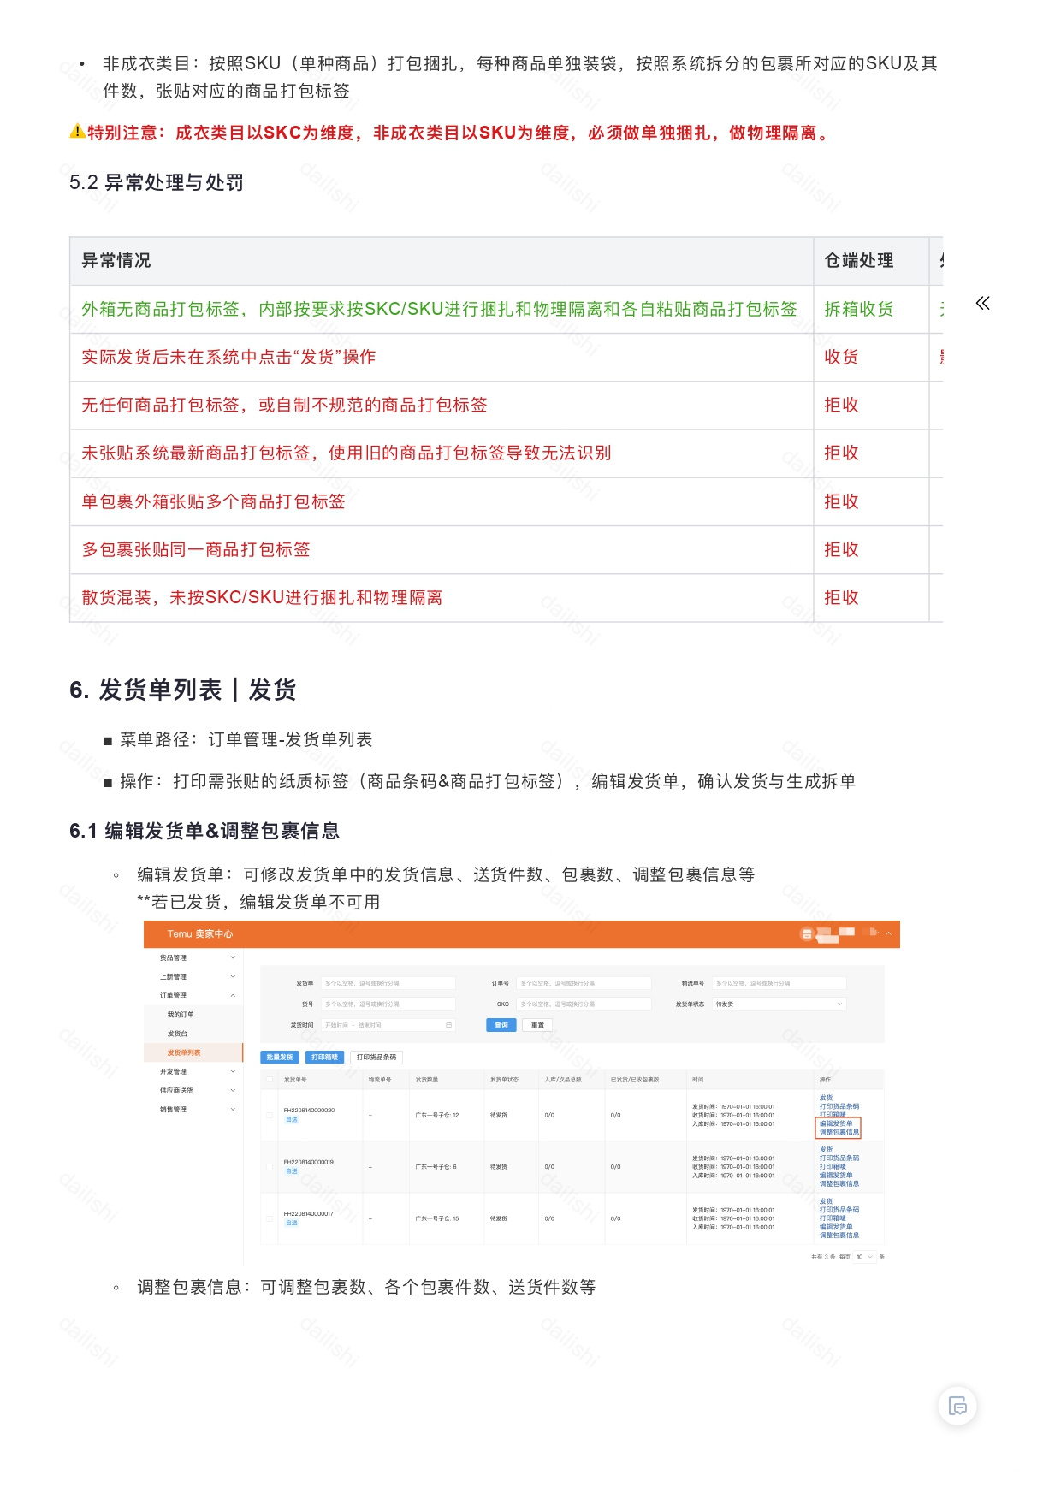Click the header chevron next to account name
Viewport: 1061px width, 1499px height.
(x=888, y=933)
